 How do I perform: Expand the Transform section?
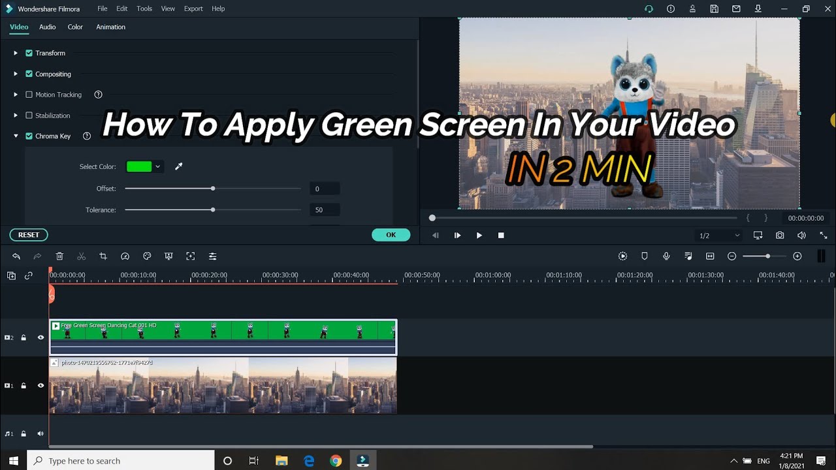(16, 53)
